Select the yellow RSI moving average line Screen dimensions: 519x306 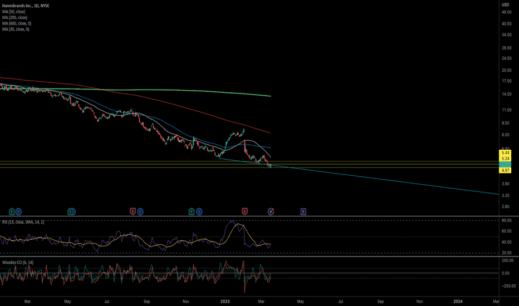click(x=238, y=225)
